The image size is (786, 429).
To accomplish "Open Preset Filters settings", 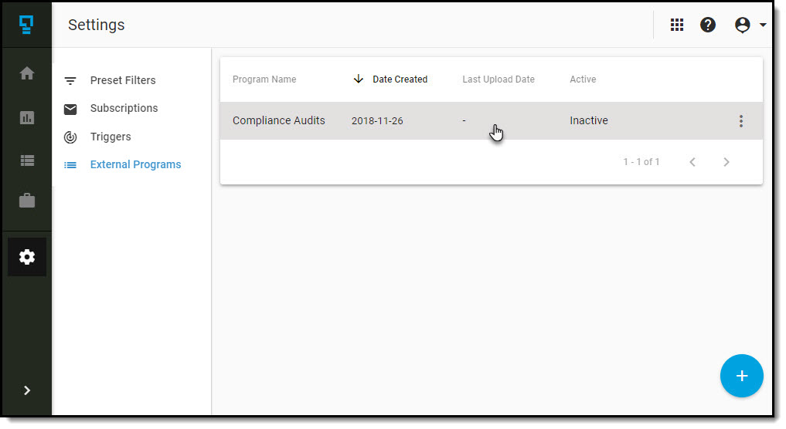I will pos(123,80).
